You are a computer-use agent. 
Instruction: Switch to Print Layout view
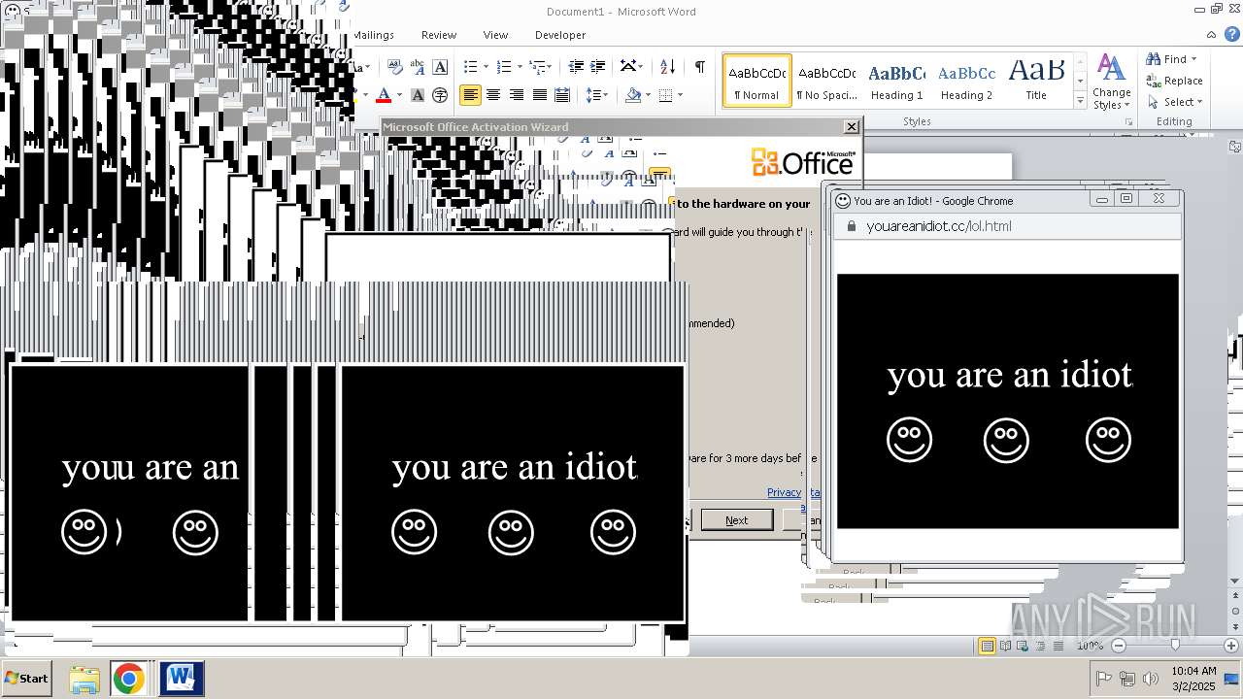[x=988, y=646]
